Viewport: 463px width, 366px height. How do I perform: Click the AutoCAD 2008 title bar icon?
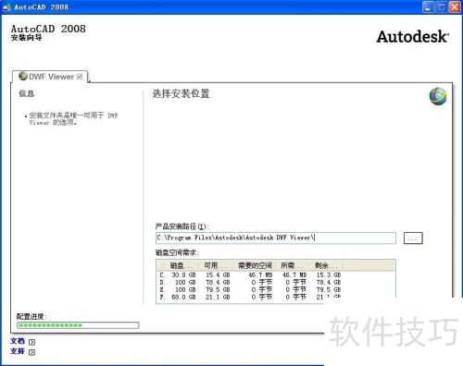(x=6, y=7)
